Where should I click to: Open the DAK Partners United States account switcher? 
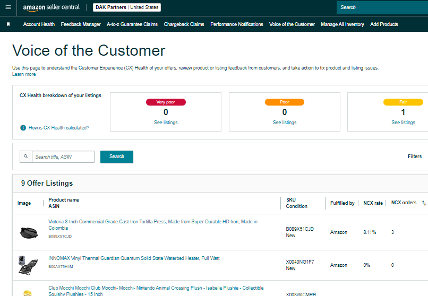127,7
